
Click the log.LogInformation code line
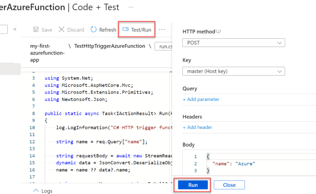click(x=114, y=128)
